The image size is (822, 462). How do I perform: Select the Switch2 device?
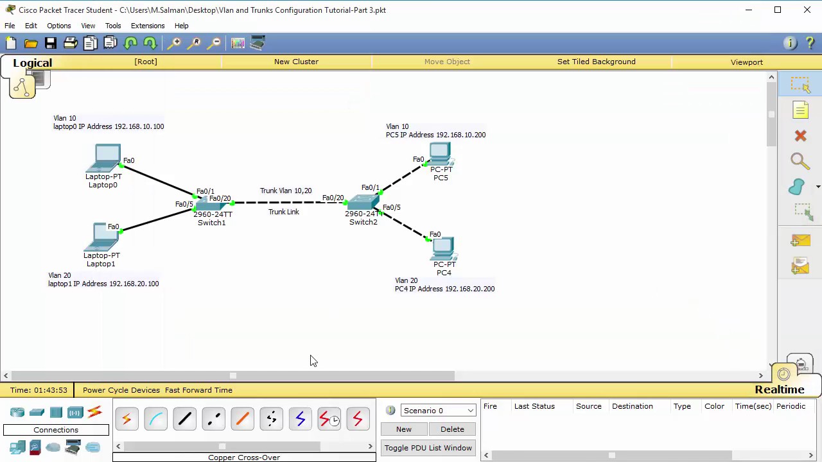pyautogui.click(x=363, y=203)
